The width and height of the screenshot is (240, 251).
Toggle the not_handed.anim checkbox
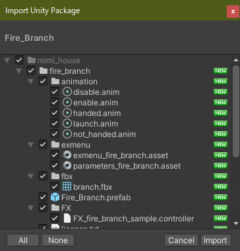point(55,134)
